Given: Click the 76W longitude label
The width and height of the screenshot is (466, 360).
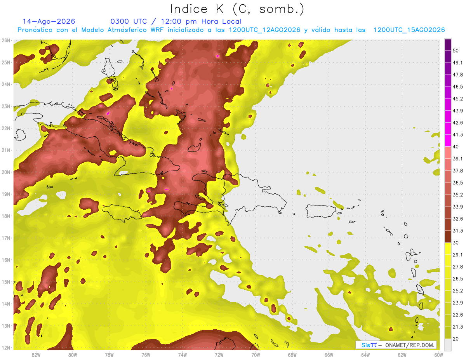Looking at the screenshot, I should click(146, 355).
